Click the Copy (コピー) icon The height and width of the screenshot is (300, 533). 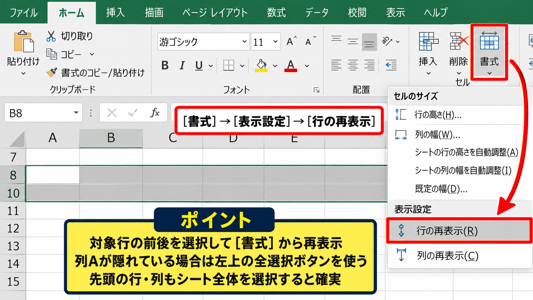point(52,54)
